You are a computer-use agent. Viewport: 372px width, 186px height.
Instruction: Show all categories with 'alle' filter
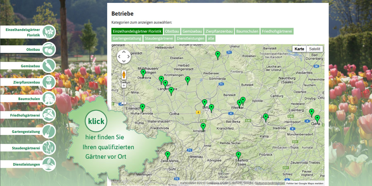[211, 38]
